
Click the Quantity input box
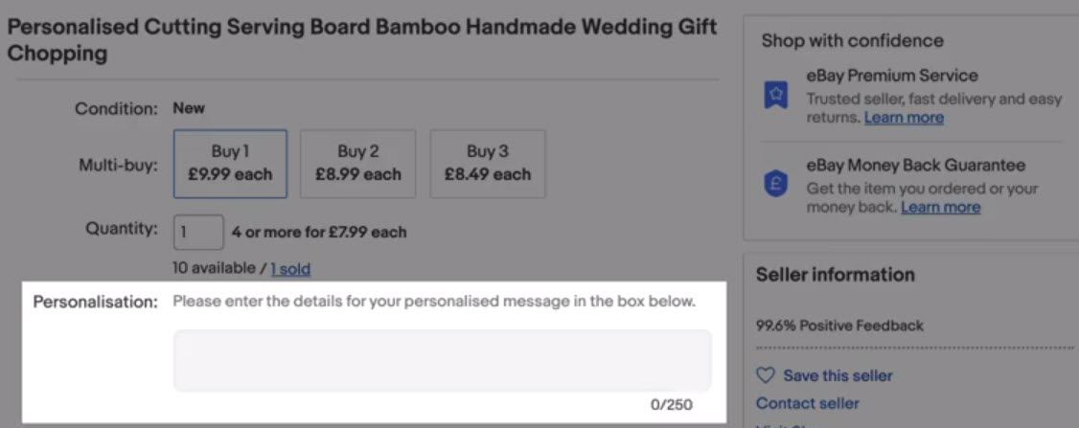198,232
